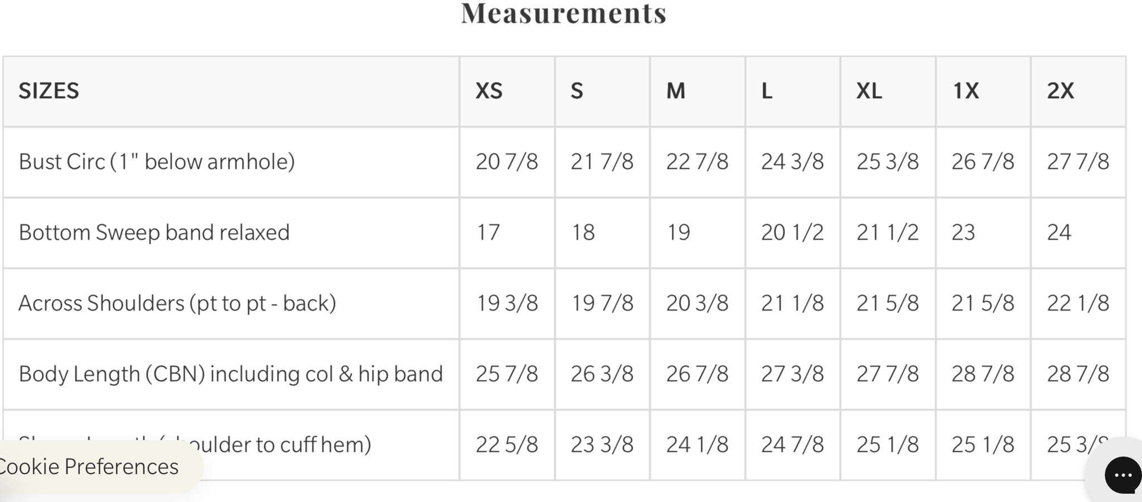1142x502 pixels.
Task: Click shoulder value 20 3/8 for M
Action: coord(697,303)
